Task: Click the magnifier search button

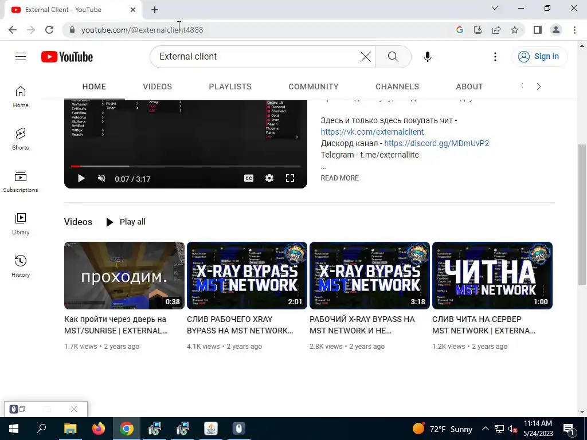Action: pyautogui.click(x=393, y=57)
